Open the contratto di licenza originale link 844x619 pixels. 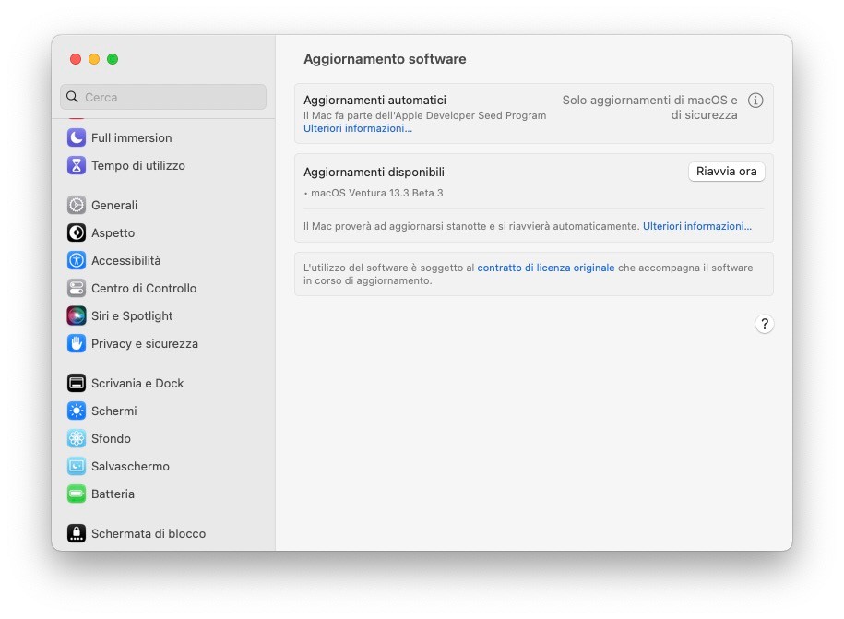(x=546, y=268)
